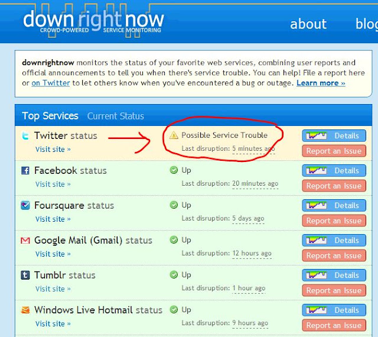The width and height of the screenshot is (378, 337).
Task: Click the down right now logo
Action: (x=93, y=22)
